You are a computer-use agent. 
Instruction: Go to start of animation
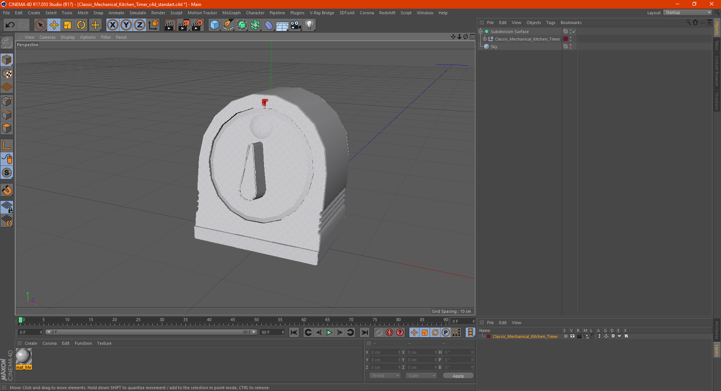coord(294,332)
